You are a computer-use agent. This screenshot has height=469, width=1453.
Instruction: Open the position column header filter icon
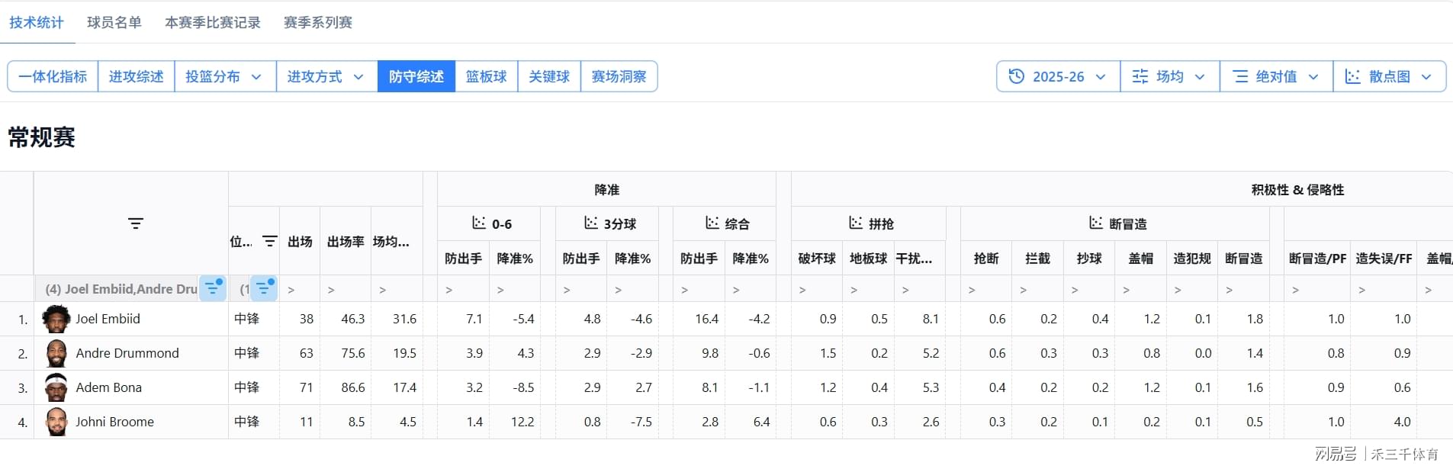coord(269,241)
